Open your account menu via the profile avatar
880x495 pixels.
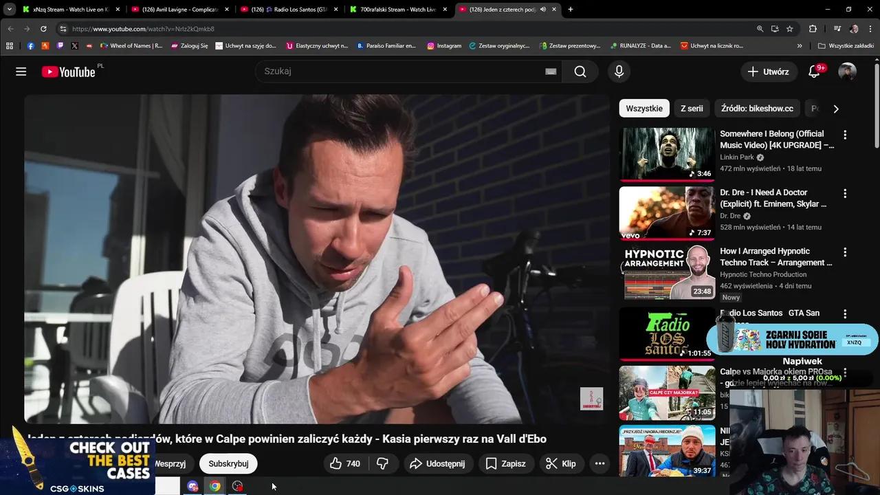pos(847,71)
